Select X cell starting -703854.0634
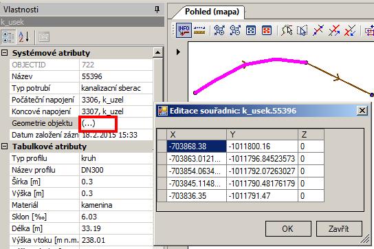The width and height of the screenshot is (374, 249). 197,171
